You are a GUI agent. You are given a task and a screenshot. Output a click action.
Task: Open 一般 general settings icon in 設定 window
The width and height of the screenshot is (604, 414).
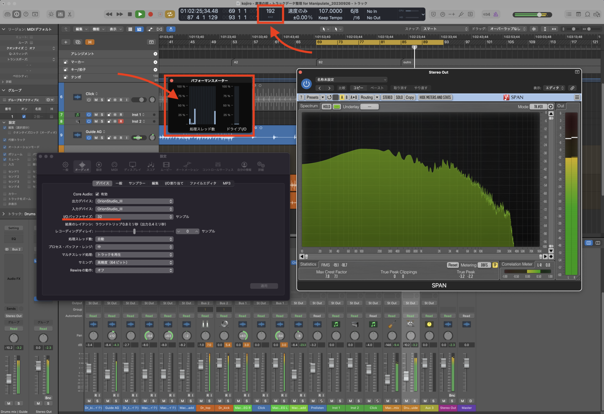[x=65, y=166]
